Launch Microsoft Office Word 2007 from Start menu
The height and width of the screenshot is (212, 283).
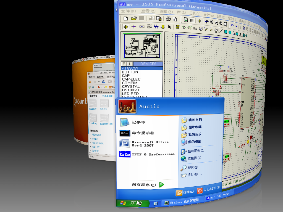148,144
